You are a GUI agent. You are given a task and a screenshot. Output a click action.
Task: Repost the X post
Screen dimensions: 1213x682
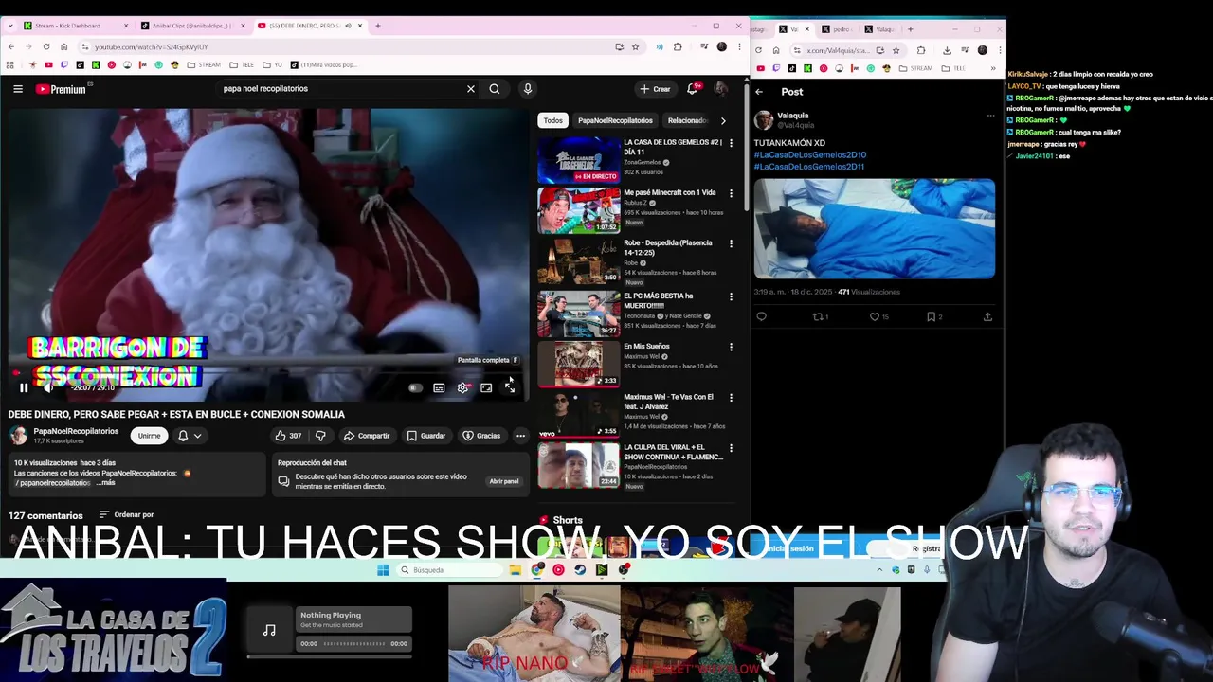point(820,316)
